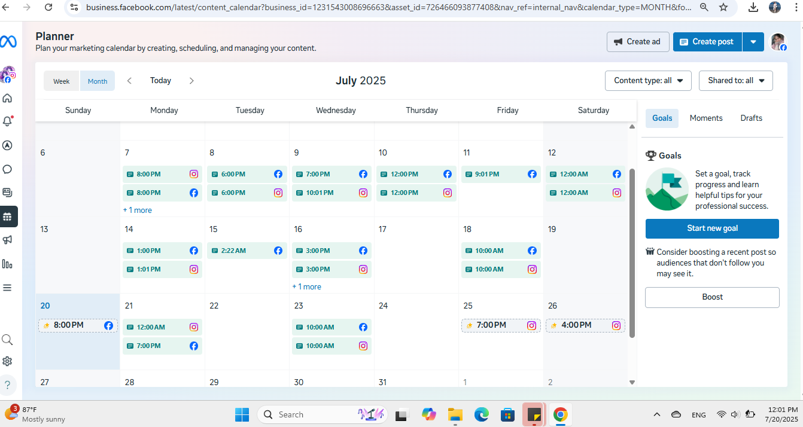Open All tools hamburger menu icon

pos(8,288)
